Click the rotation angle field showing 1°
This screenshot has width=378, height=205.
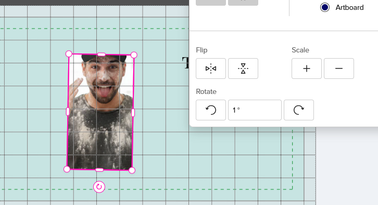point(255,110)
